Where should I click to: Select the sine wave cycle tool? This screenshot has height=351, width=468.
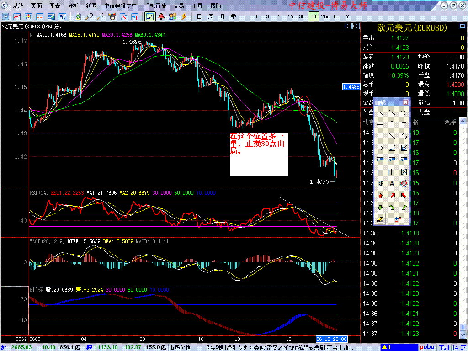pyautogui.click(x=404, y=136)
